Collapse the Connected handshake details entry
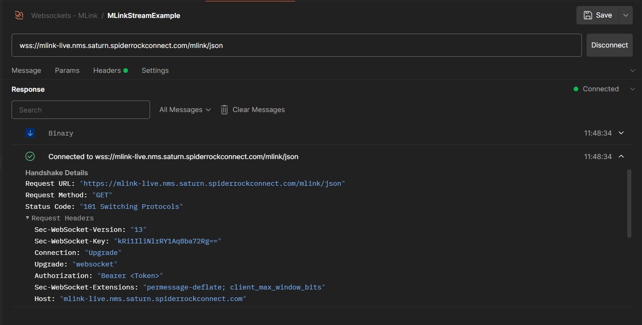 point(621,156)
